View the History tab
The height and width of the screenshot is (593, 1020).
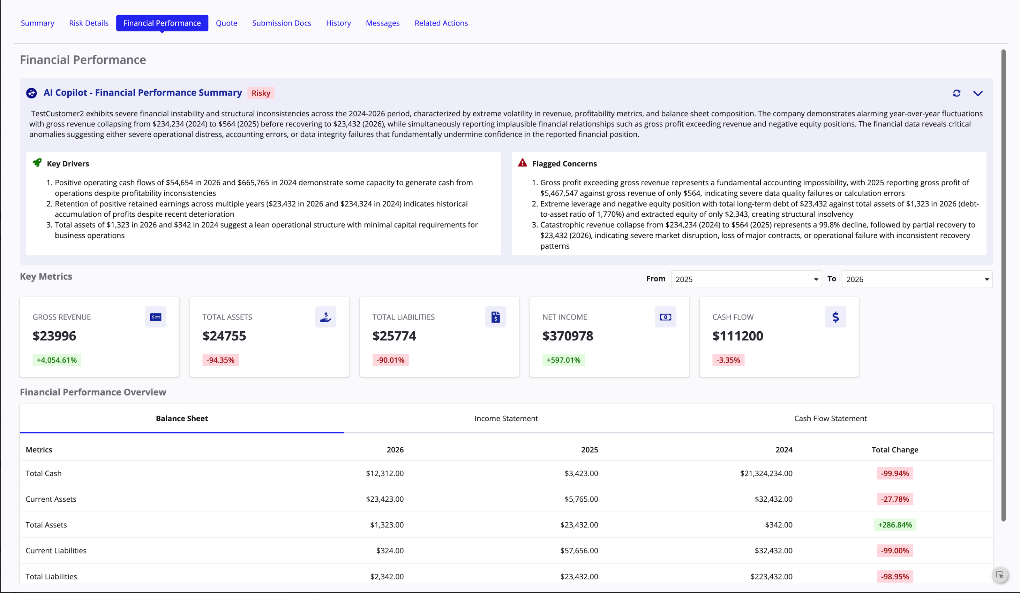click(338, 23)
